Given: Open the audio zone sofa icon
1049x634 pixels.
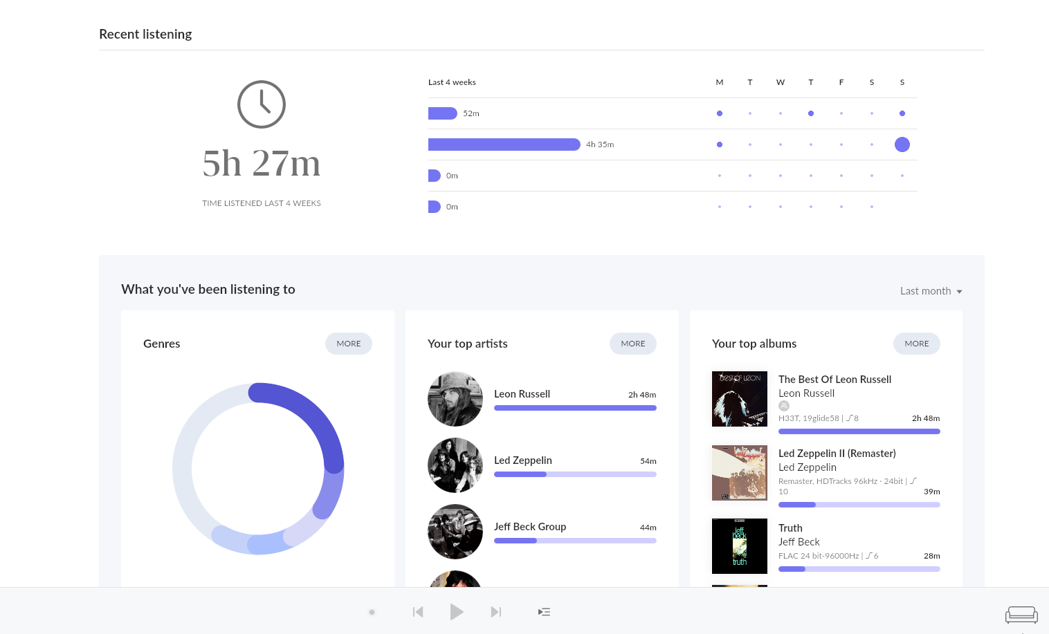Looking at the screenshot, I should pyautogui.click(x=1021, y=615).
